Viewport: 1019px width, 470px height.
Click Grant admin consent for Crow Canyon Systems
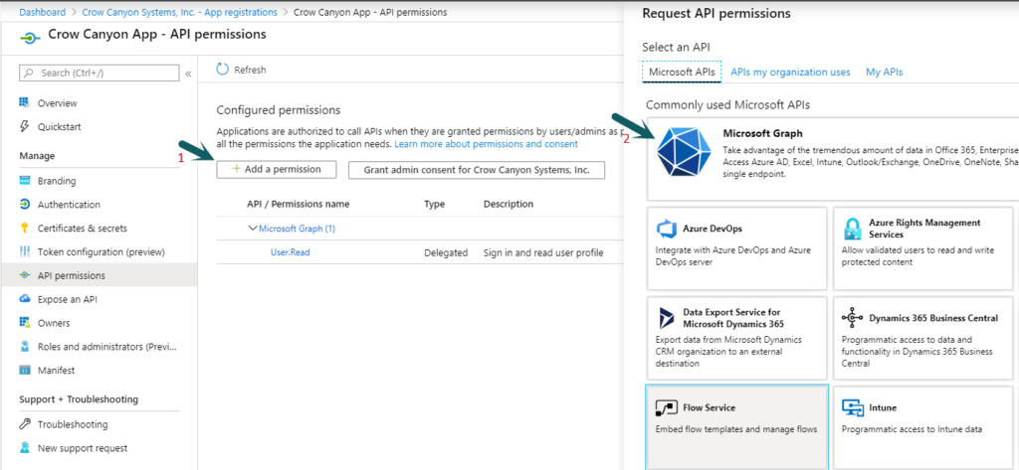[x=477, y=170]
